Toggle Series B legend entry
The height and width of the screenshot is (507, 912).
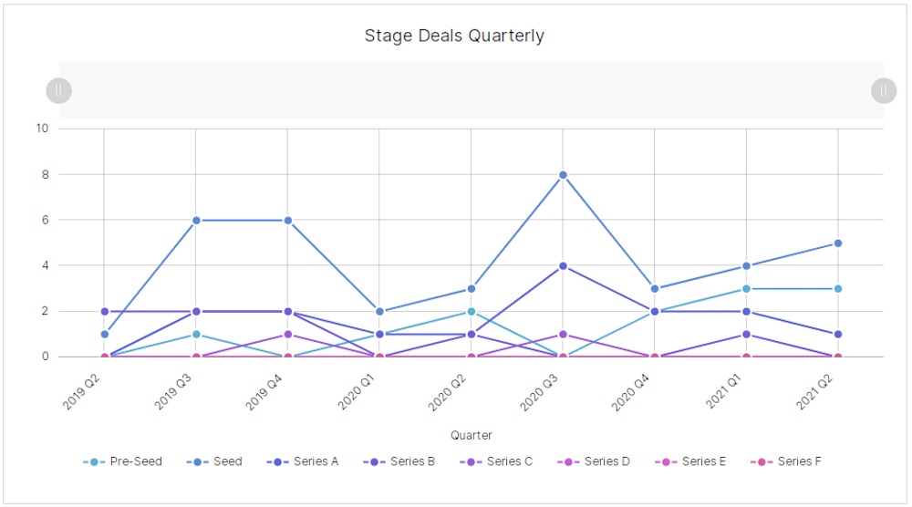click(400, 461)
